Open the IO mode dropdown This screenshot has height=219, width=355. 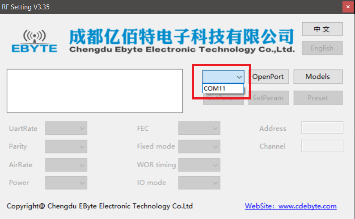[199, 183]
